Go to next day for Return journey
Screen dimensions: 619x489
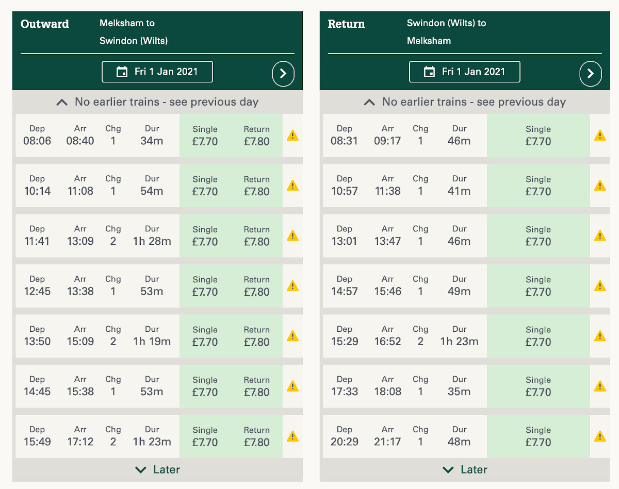[591, 74]
